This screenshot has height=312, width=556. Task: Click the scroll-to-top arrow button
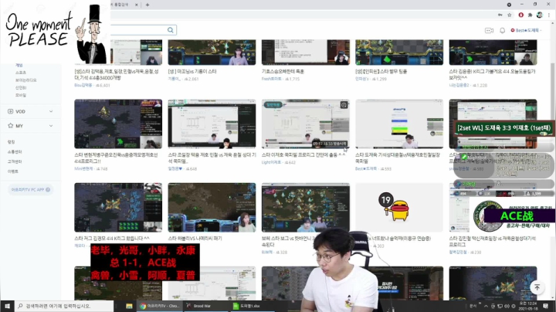click(537, 287)
